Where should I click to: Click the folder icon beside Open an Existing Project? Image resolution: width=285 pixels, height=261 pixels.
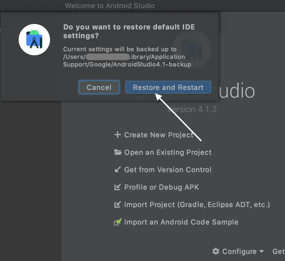tap(118, 152)
